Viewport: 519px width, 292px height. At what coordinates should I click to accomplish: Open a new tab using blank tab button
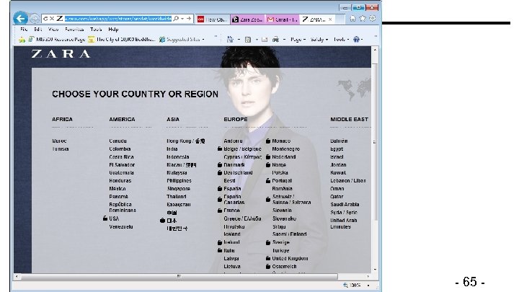pyautogui.click(x=340, y=19)
